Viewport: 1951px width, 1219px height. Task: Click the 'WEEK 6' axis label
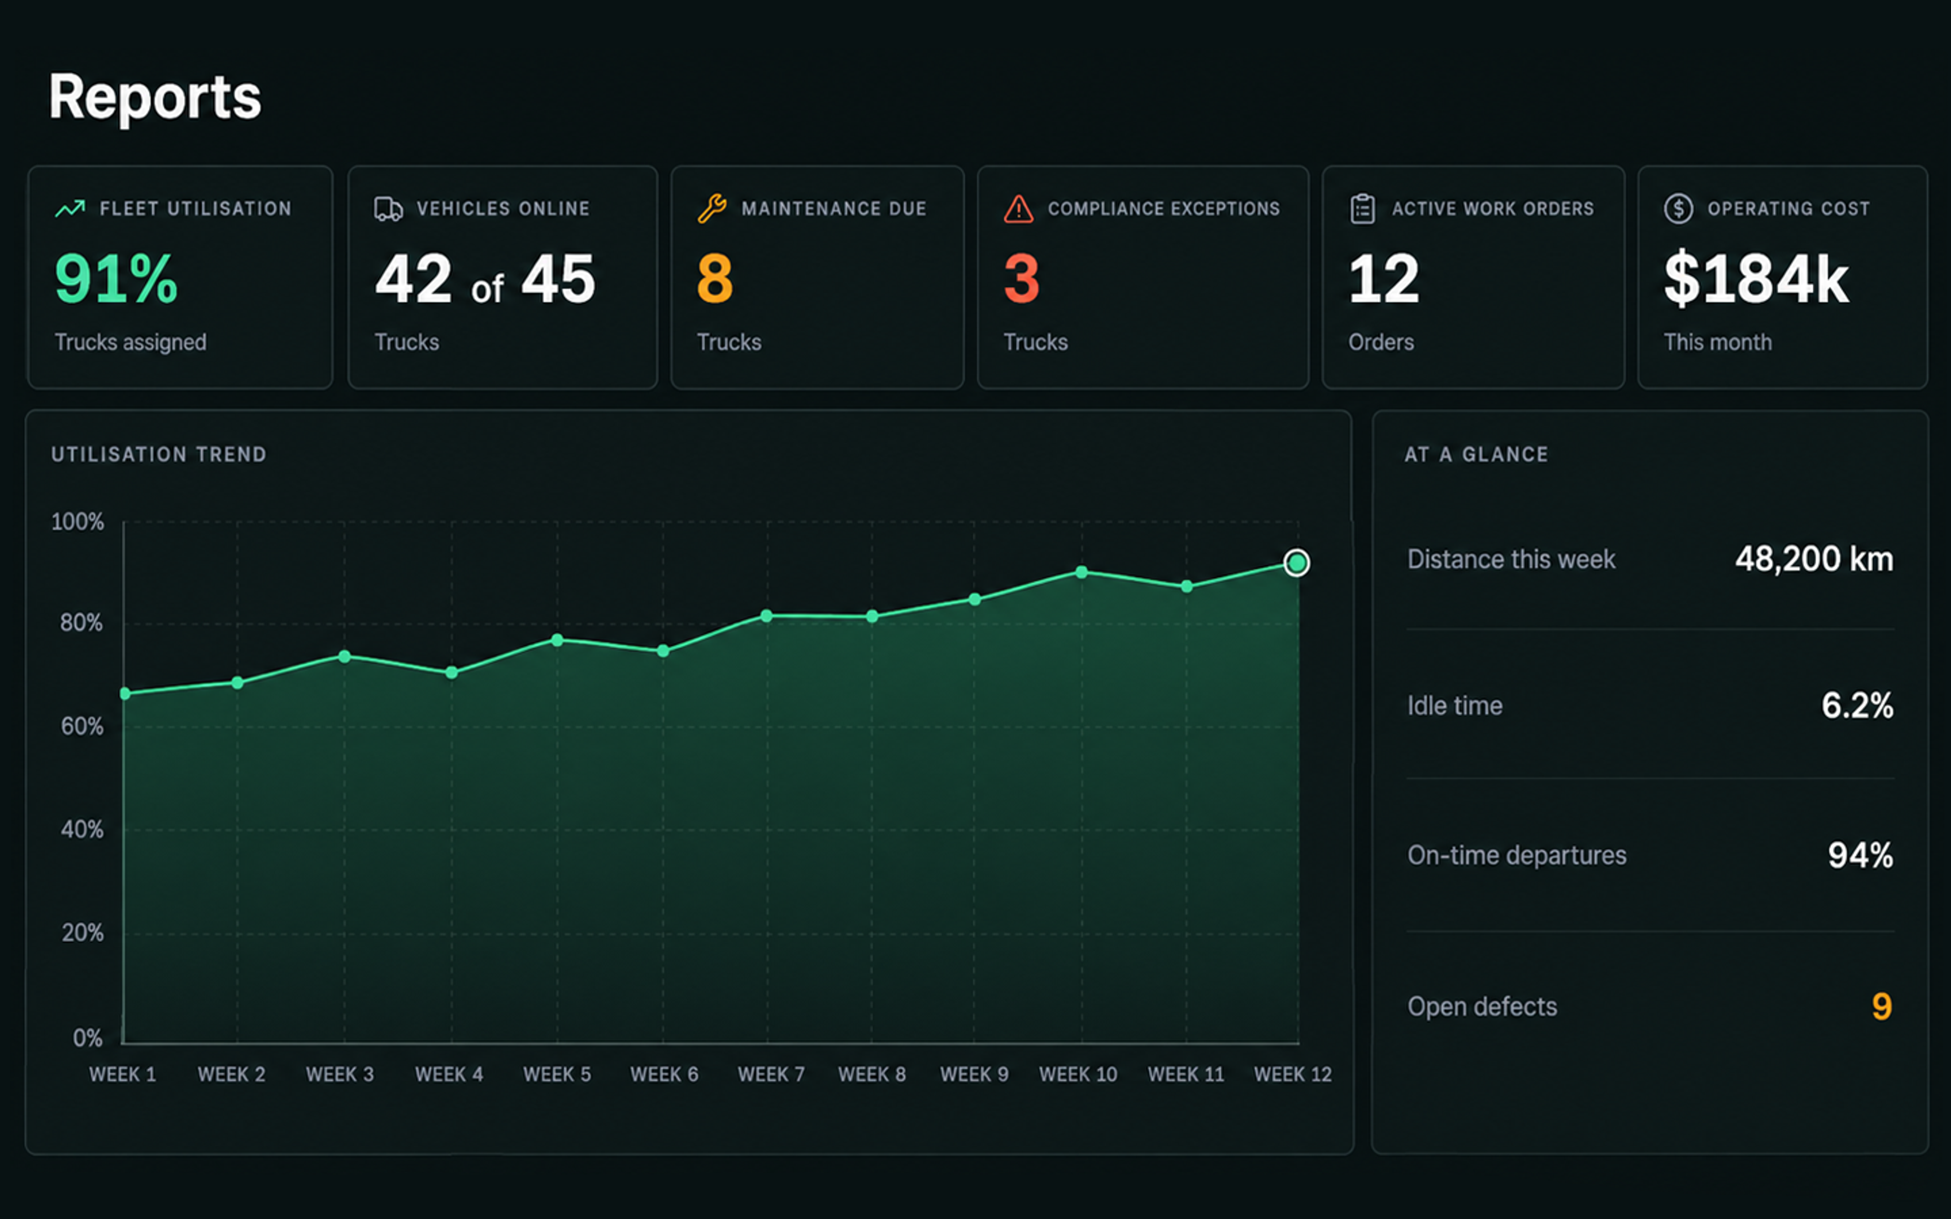click(x=665, y=1075)
